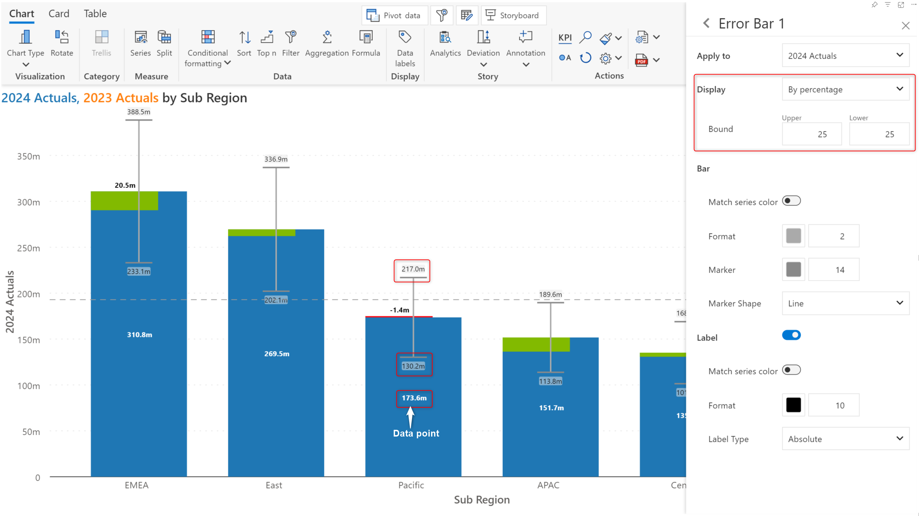This screenshot has height=516, width=919.
Task: Click the Pivot data button
Action: pyautogui.click(x=395, y=15)
